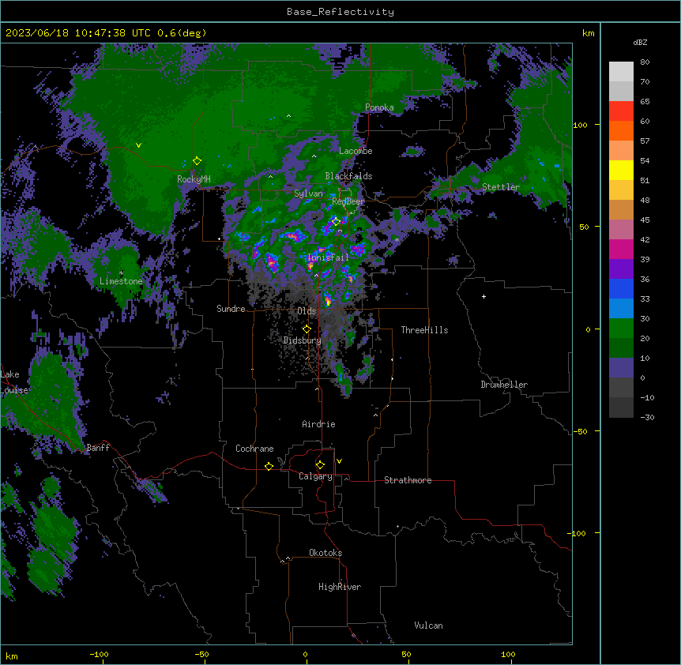Pick the green swatch between 30 and 20
681x665 pixels.
click(x=621, y=329)
